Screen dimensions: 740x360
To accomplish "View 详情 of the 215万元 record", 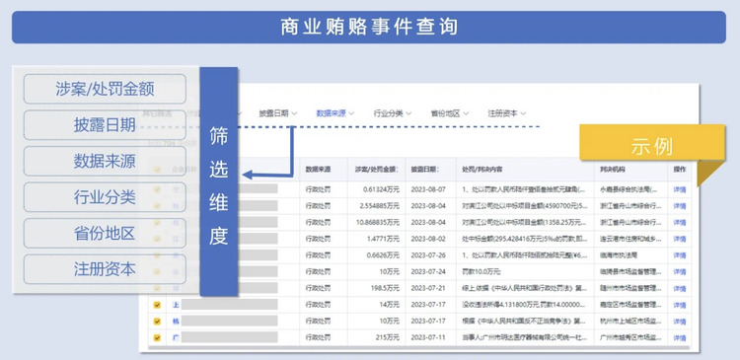I will click(679, 338).
